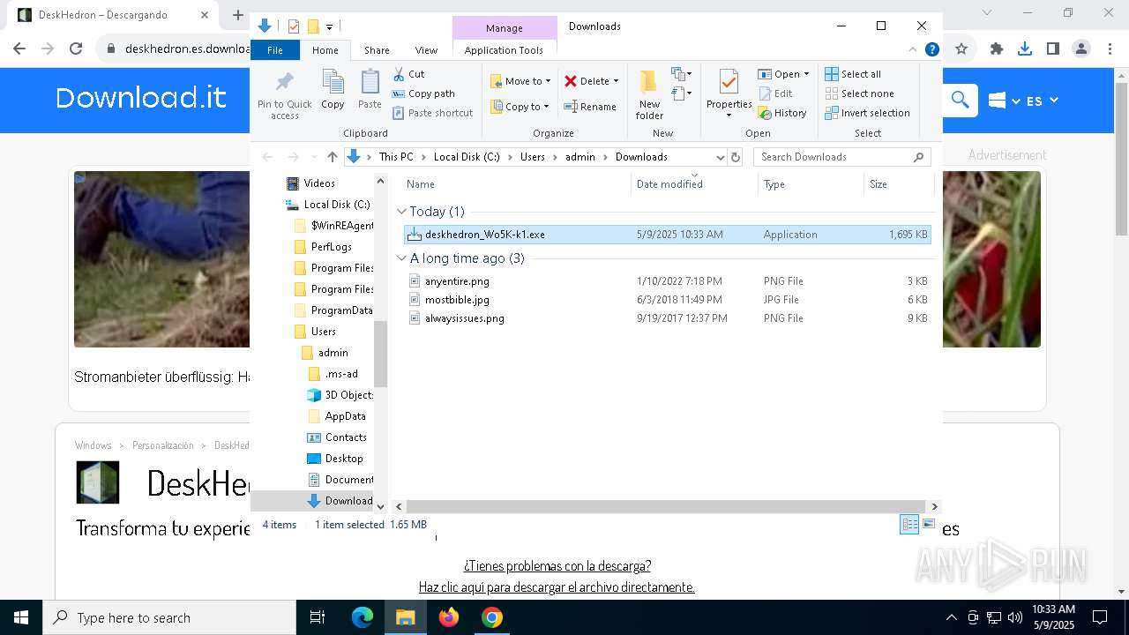Open Customize Quick Access Toolbar dropdown
Image resolution: width=1129 pixels, height=635 pixels.
pyautogui.click(x=329, y=26)
